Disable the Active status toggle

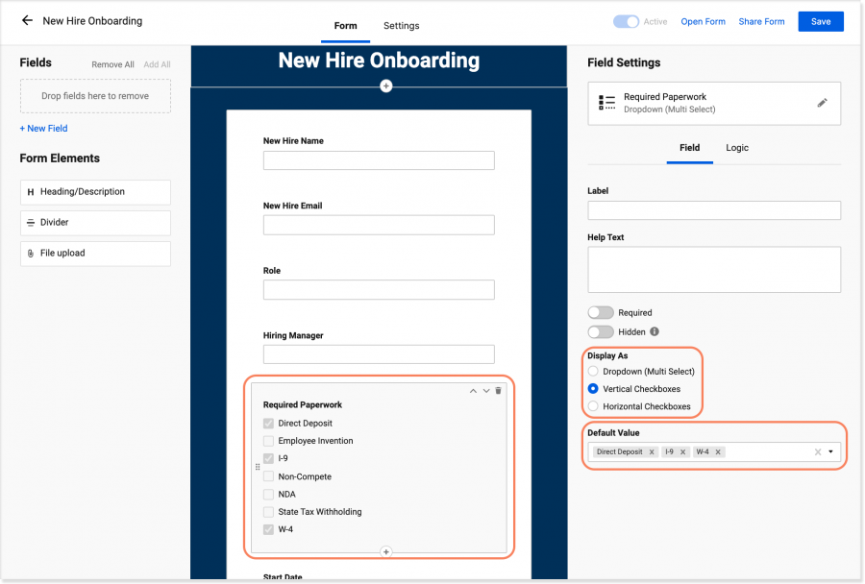(628, 20)
